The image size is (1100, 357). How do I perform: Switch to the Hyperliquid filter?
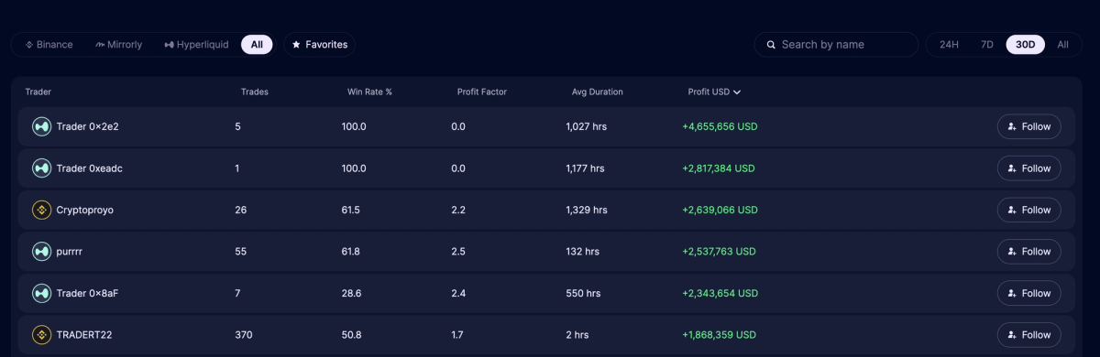coord(196,44)
